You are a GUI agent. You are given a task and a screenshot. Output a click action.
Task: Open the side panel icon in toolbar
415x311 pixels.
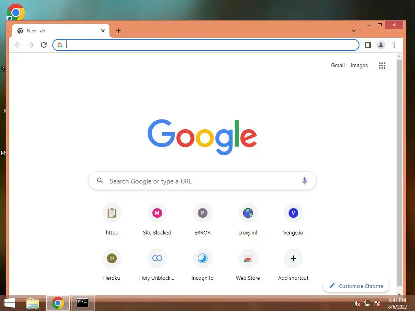click(368, 45)
